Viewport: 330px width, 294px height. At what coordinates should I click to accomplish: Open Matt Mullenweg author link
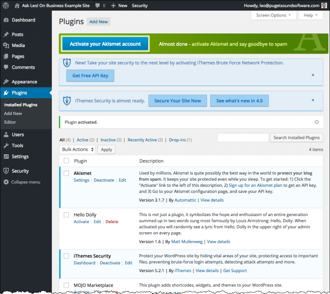pyautogui.click(x=187, y=242)
